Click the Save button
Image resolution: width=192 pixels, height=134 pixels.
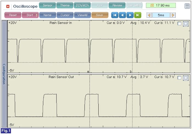pyautogui.click(x=99, y=15)
